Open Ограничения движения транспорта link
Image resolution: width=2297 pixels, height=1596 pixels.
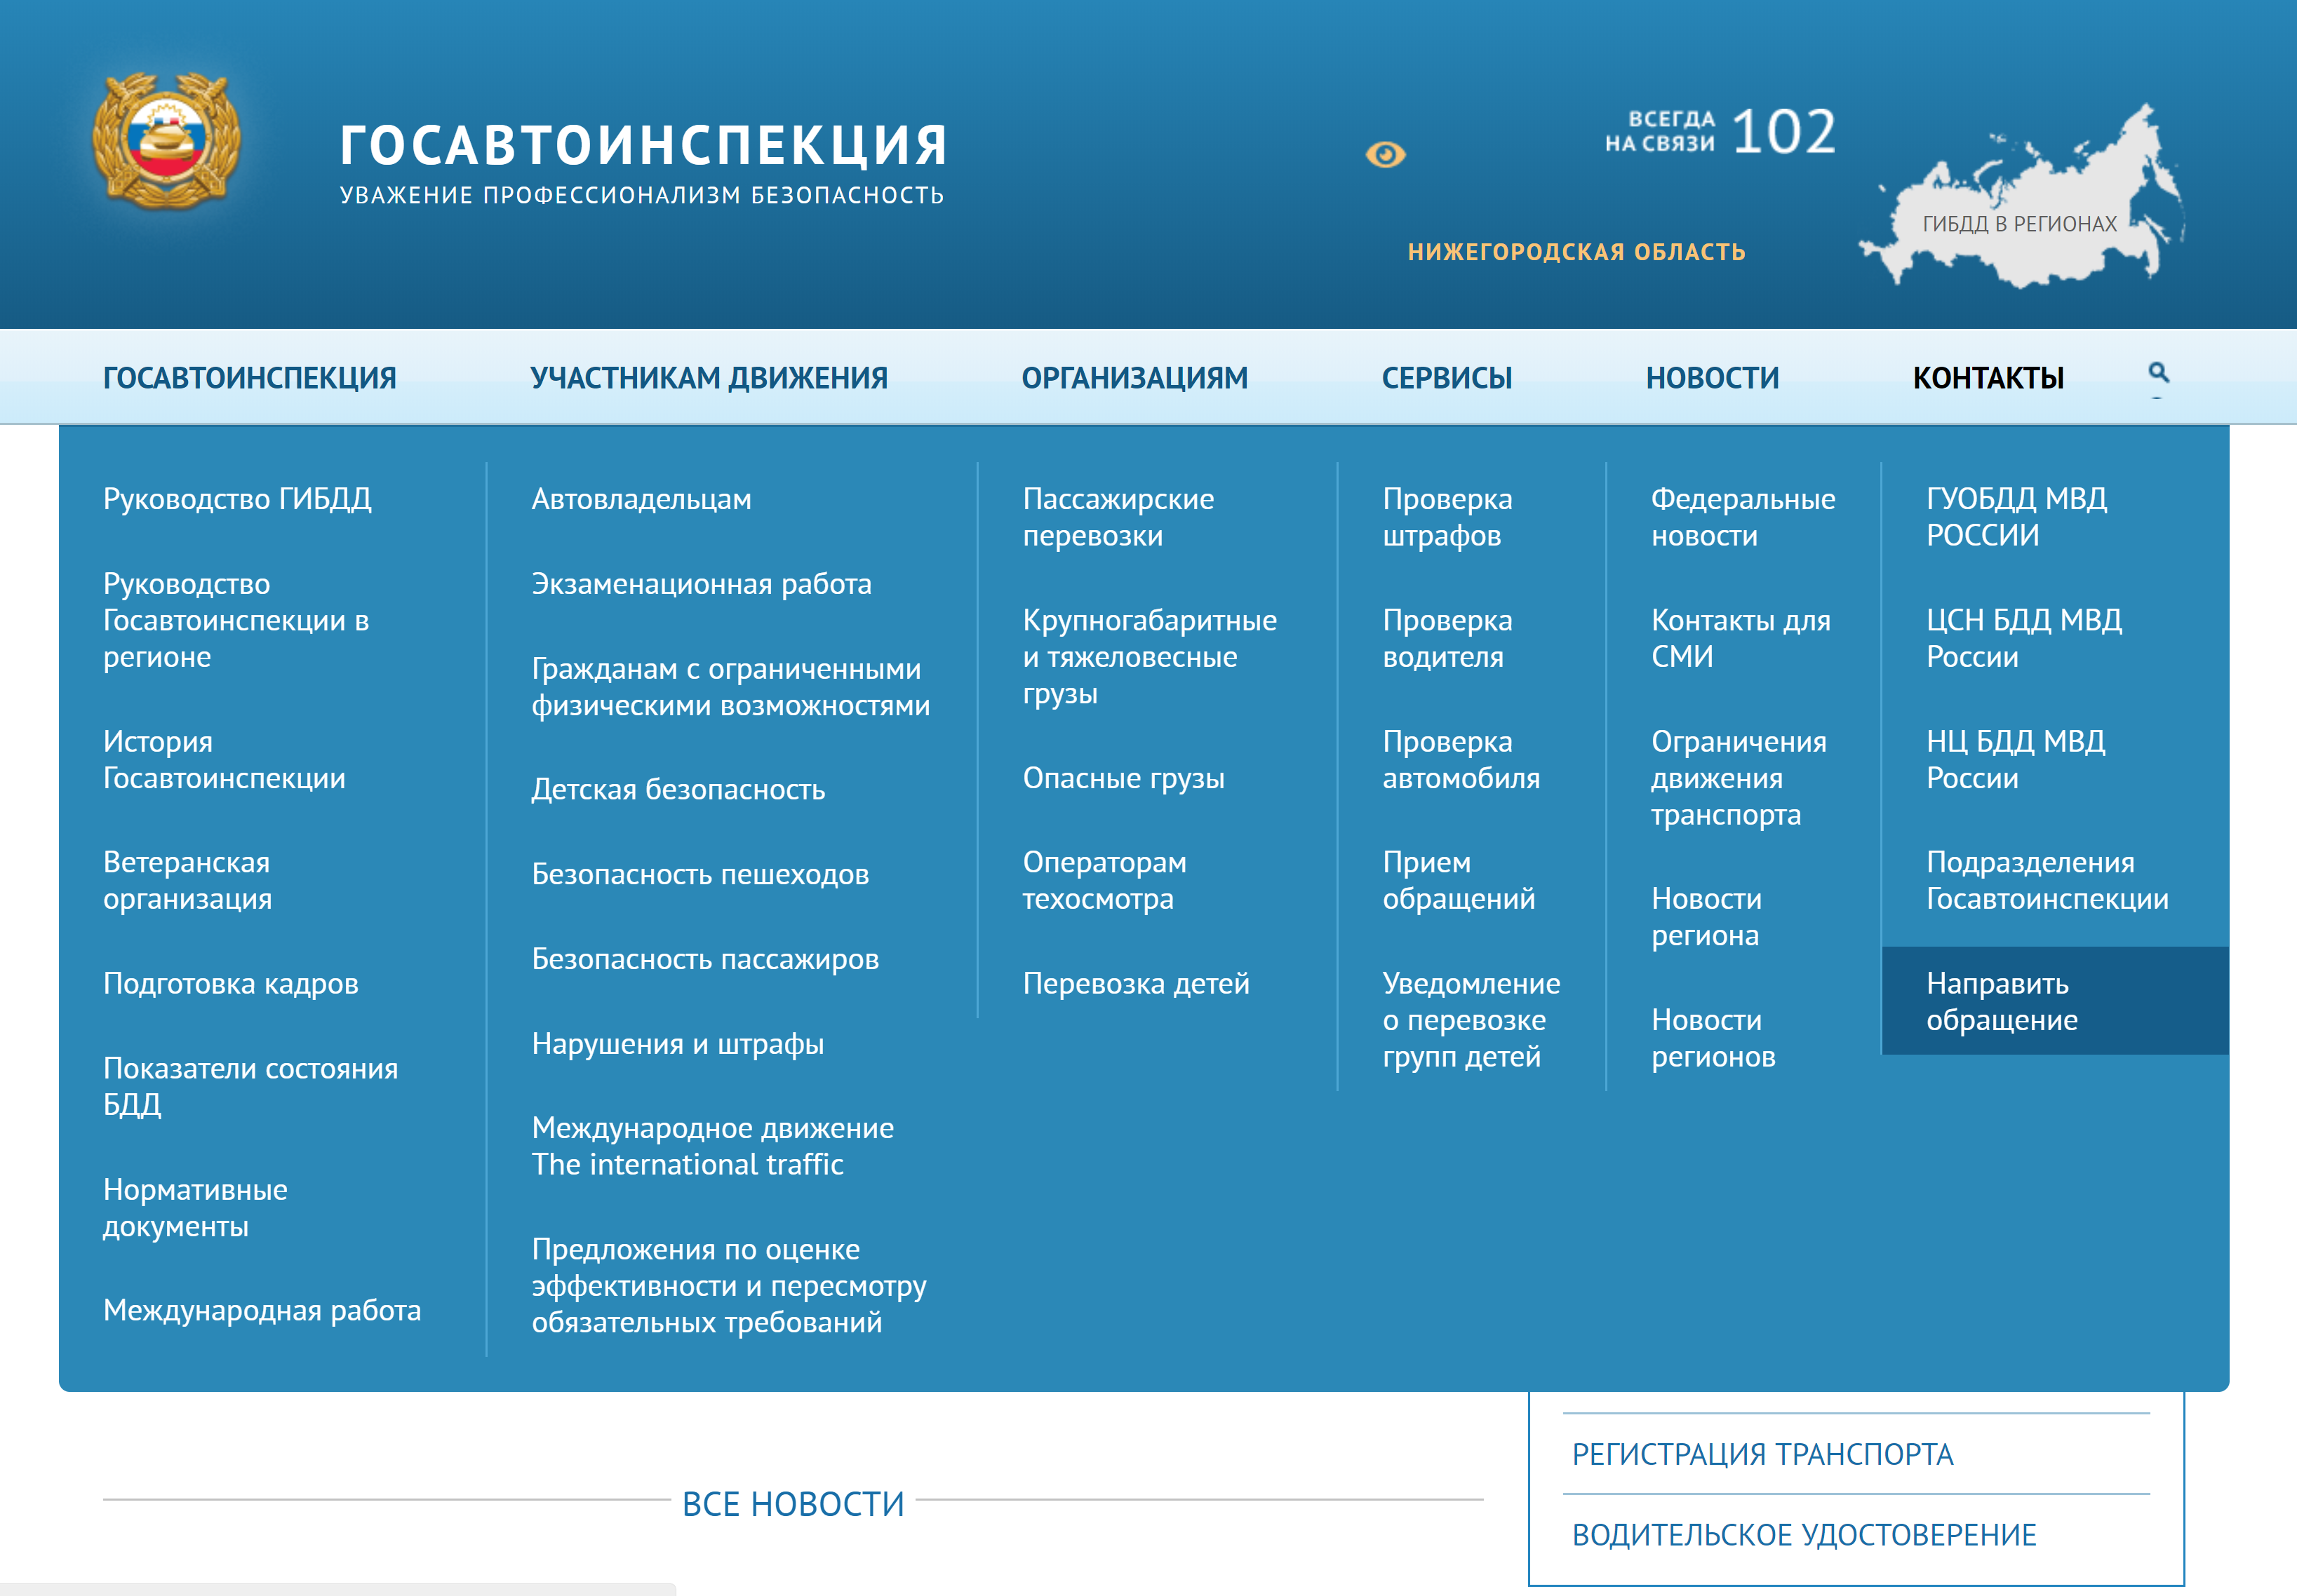pyautogui.click(x=1739, y=778)
